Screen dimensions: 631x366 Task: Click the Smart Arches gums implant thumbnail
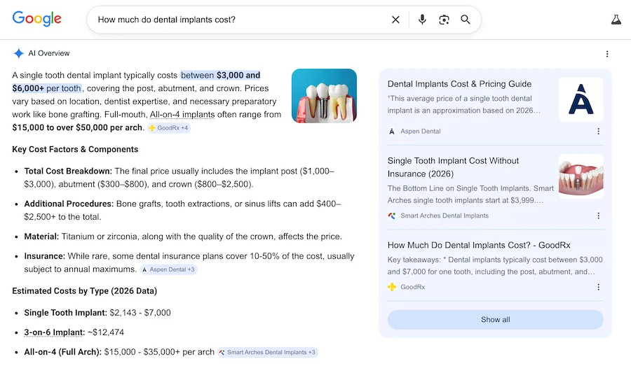click(581, 176)
